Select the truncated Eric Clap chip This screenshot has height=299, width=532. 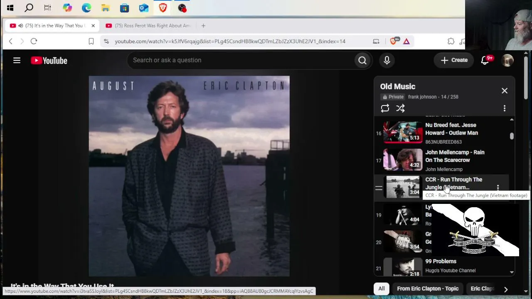[482, 289]
